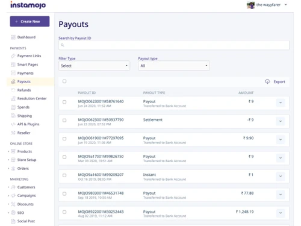Open Smart Pages menu item
This screenshot has width=301, height=226.
[28, 64]
